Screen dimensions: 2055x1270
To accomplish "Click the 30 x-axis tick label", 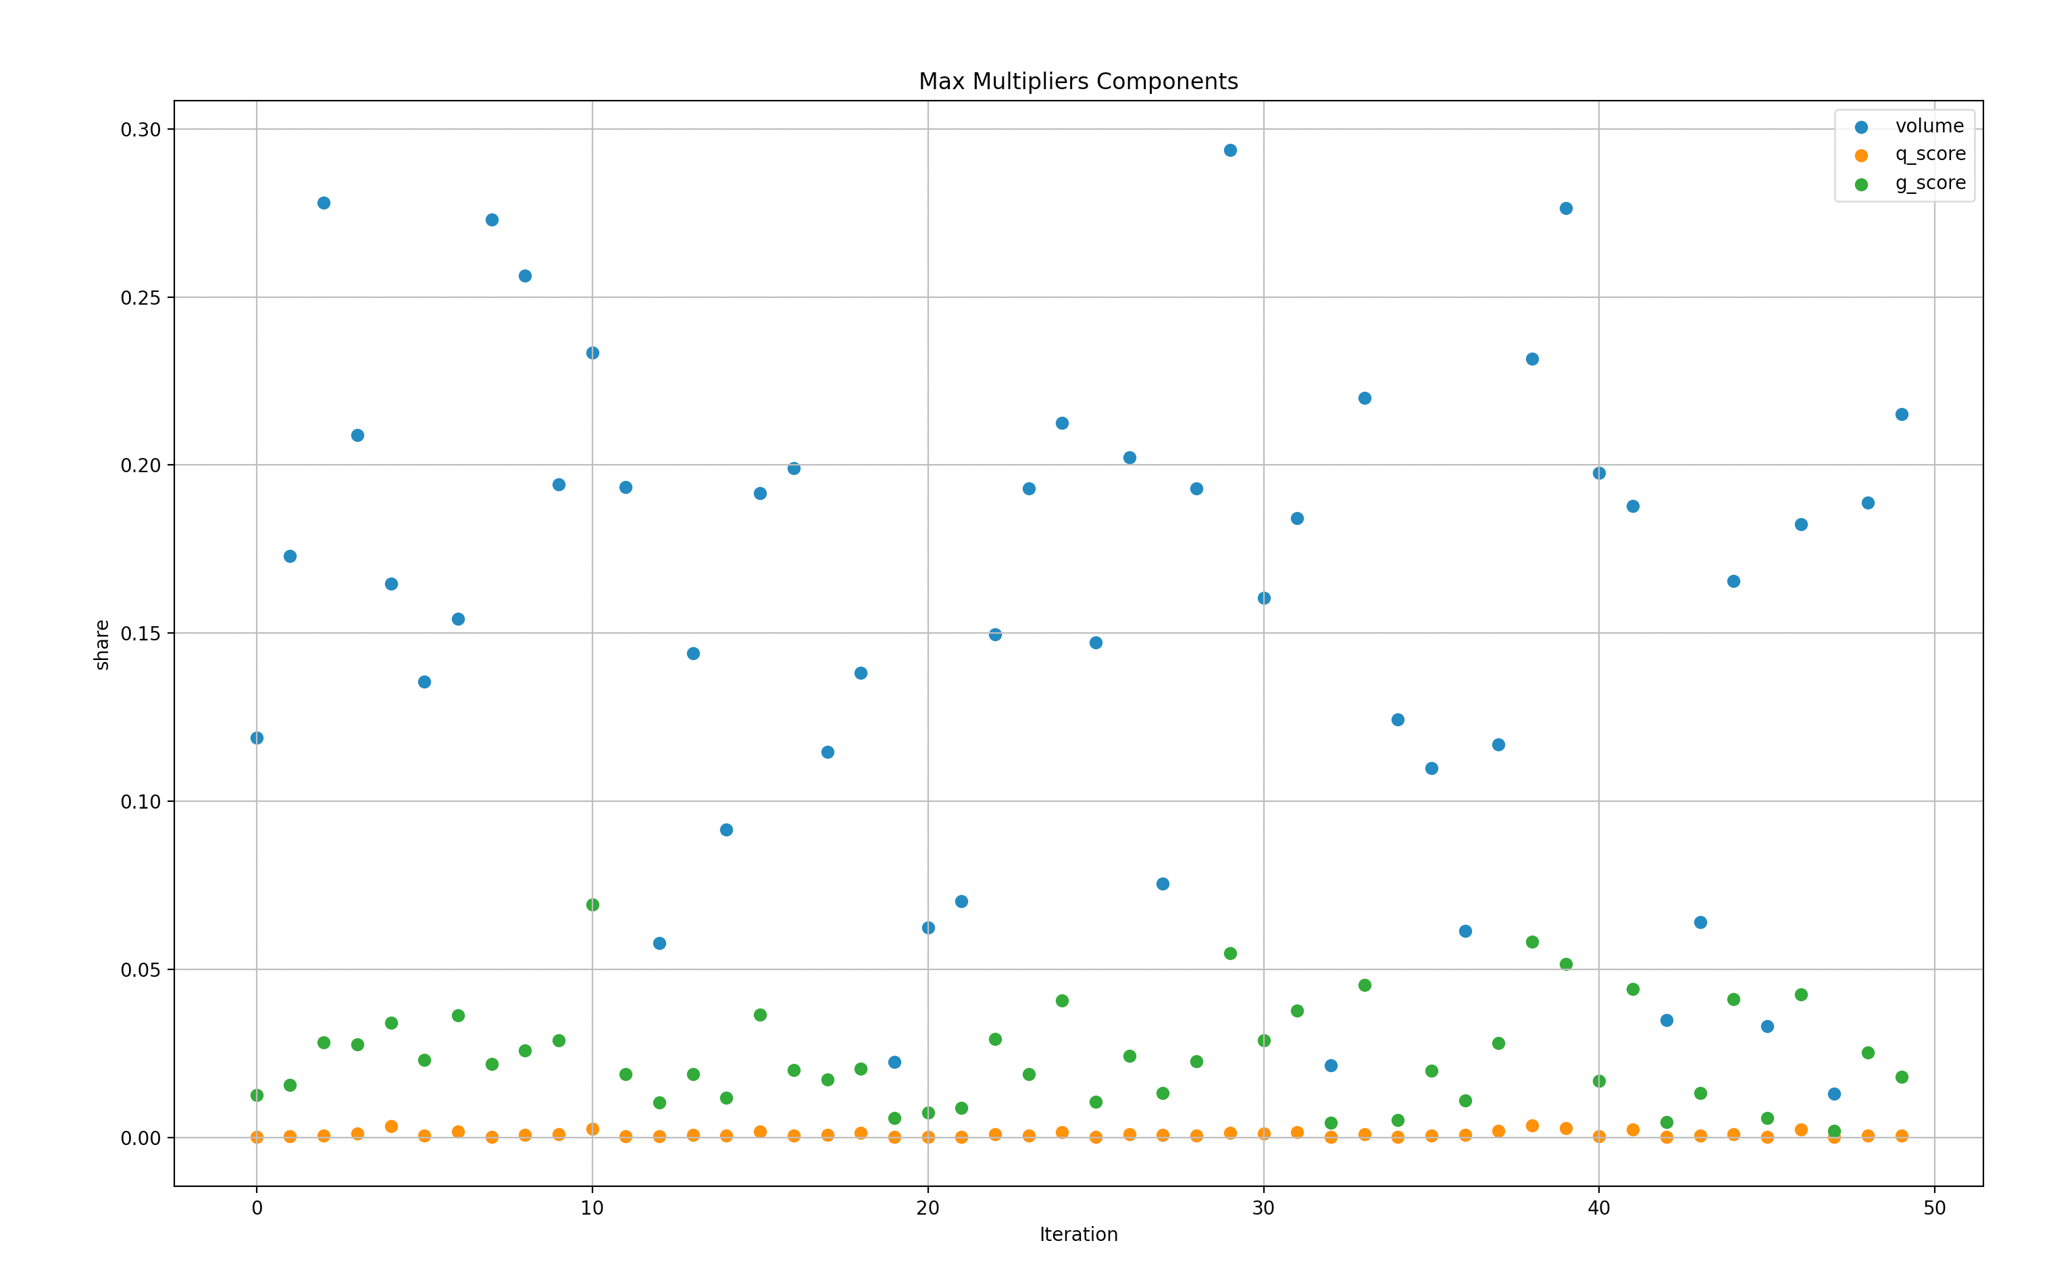I will click(x=1263, y=1209).
